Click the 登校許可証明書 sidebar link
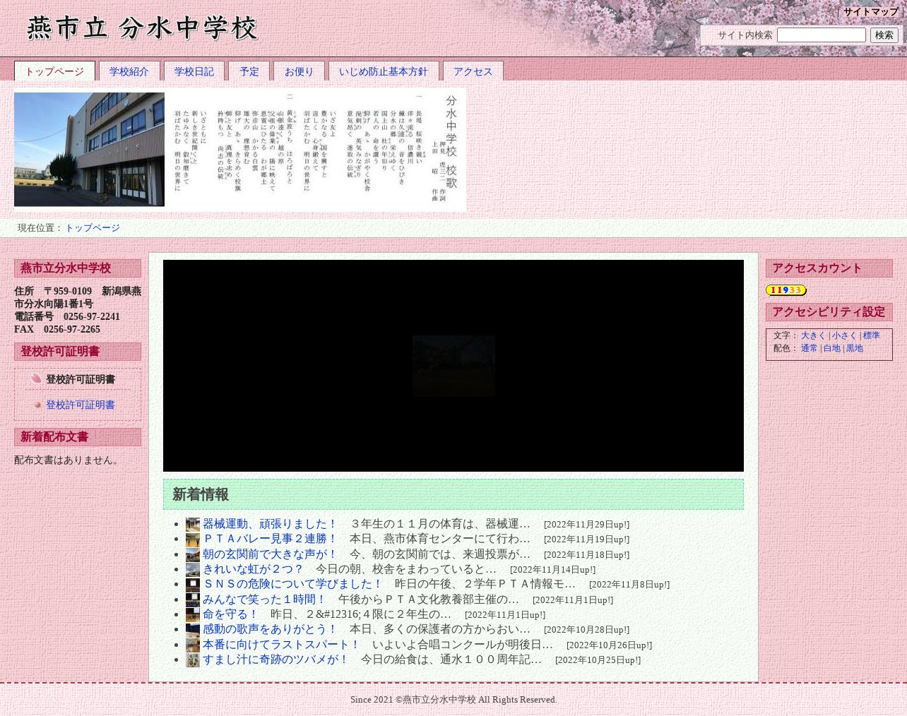The width and height of the screenshot is (907, 716). point(81,405)
